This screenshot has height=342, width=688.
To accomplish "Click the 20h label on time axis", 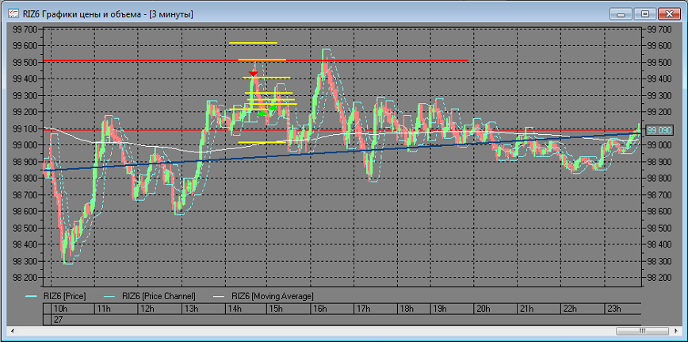I will point(484,309).
